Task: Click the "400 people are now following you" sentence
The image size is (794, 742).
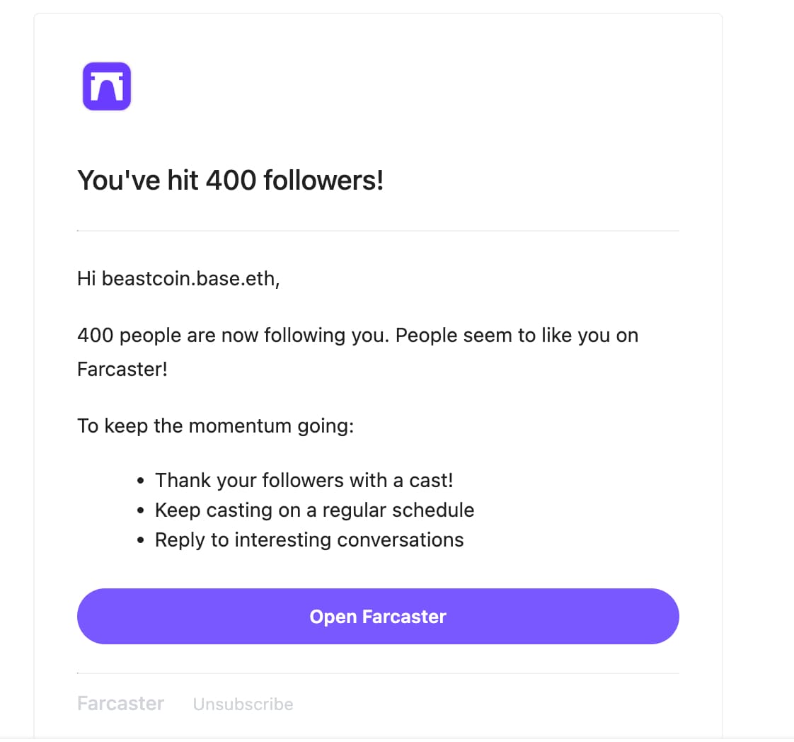Action: coord(232,335)
